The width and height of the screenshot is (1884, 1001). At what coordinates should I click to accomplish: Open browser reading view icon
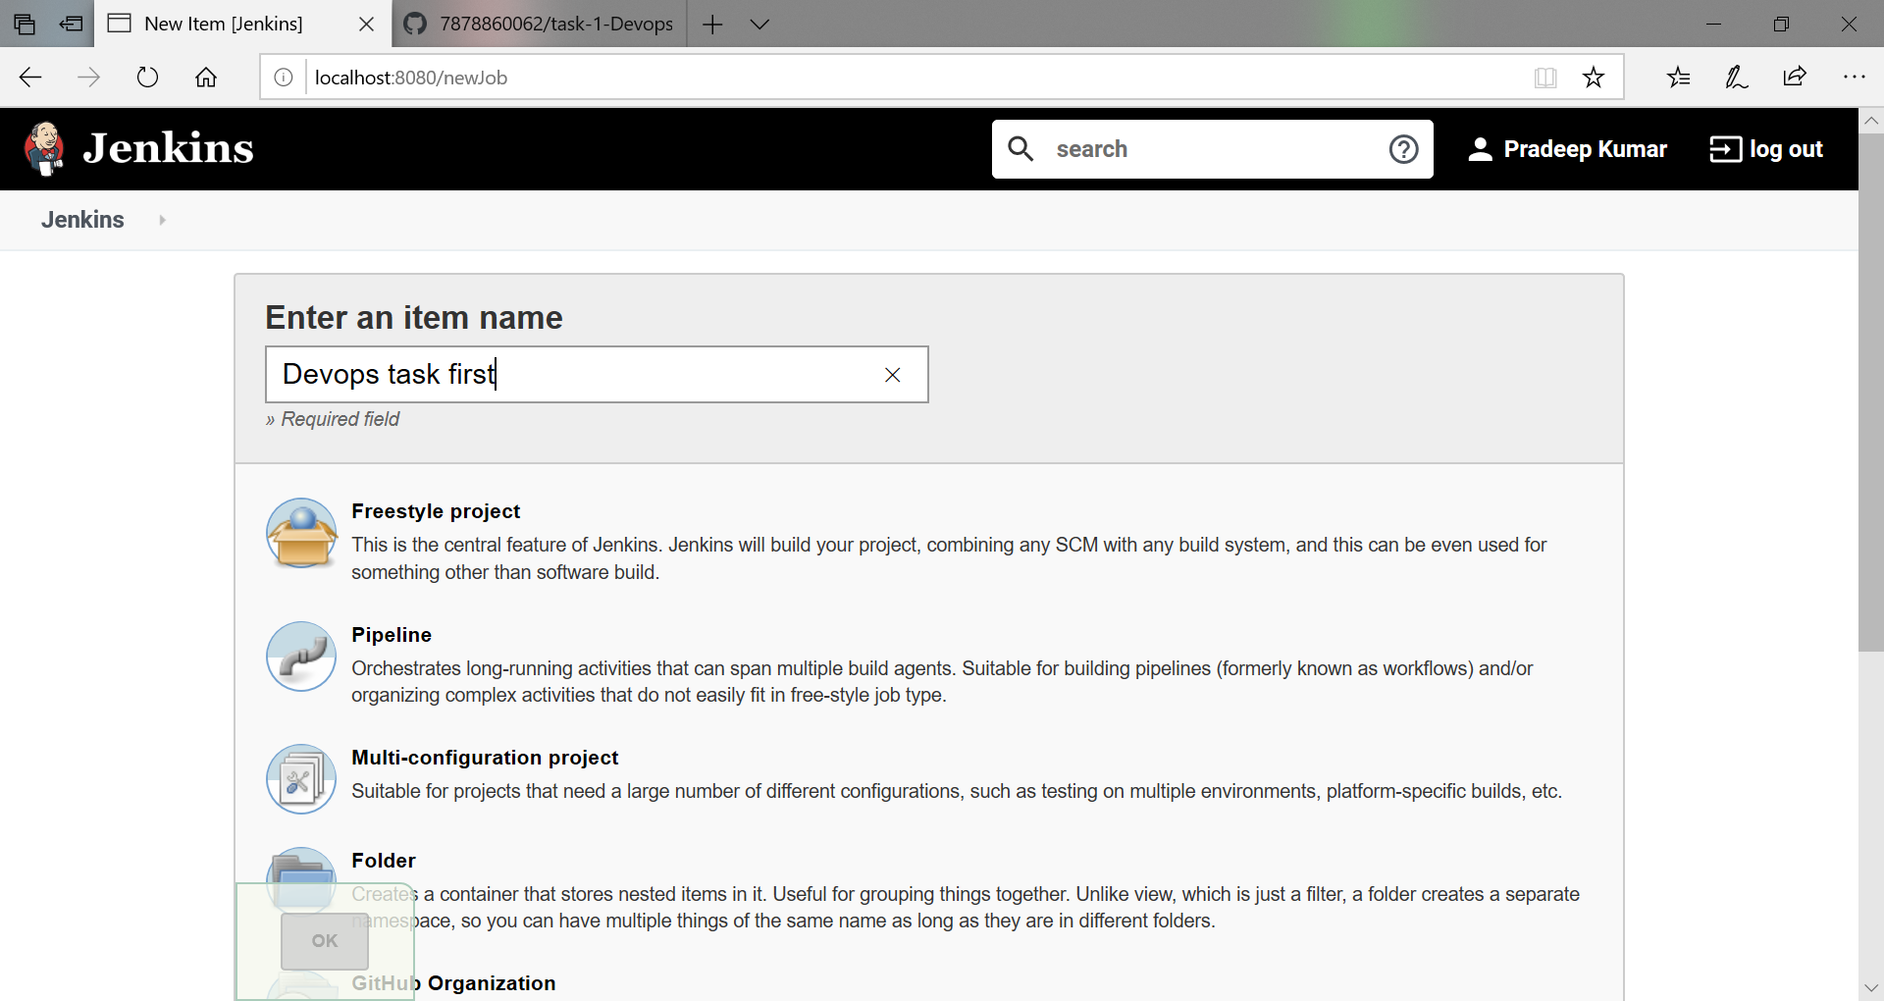click(1545, 78)
